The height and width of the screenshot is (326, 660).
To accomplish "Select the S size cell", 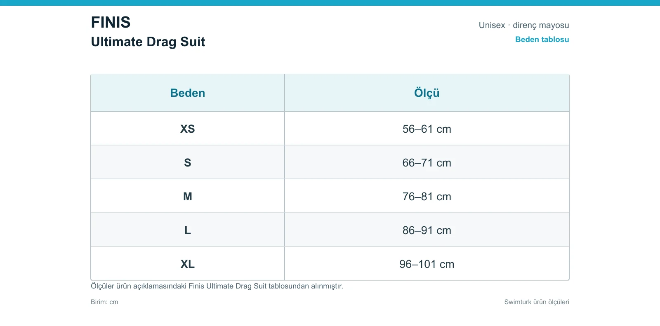I will point(188,162).
